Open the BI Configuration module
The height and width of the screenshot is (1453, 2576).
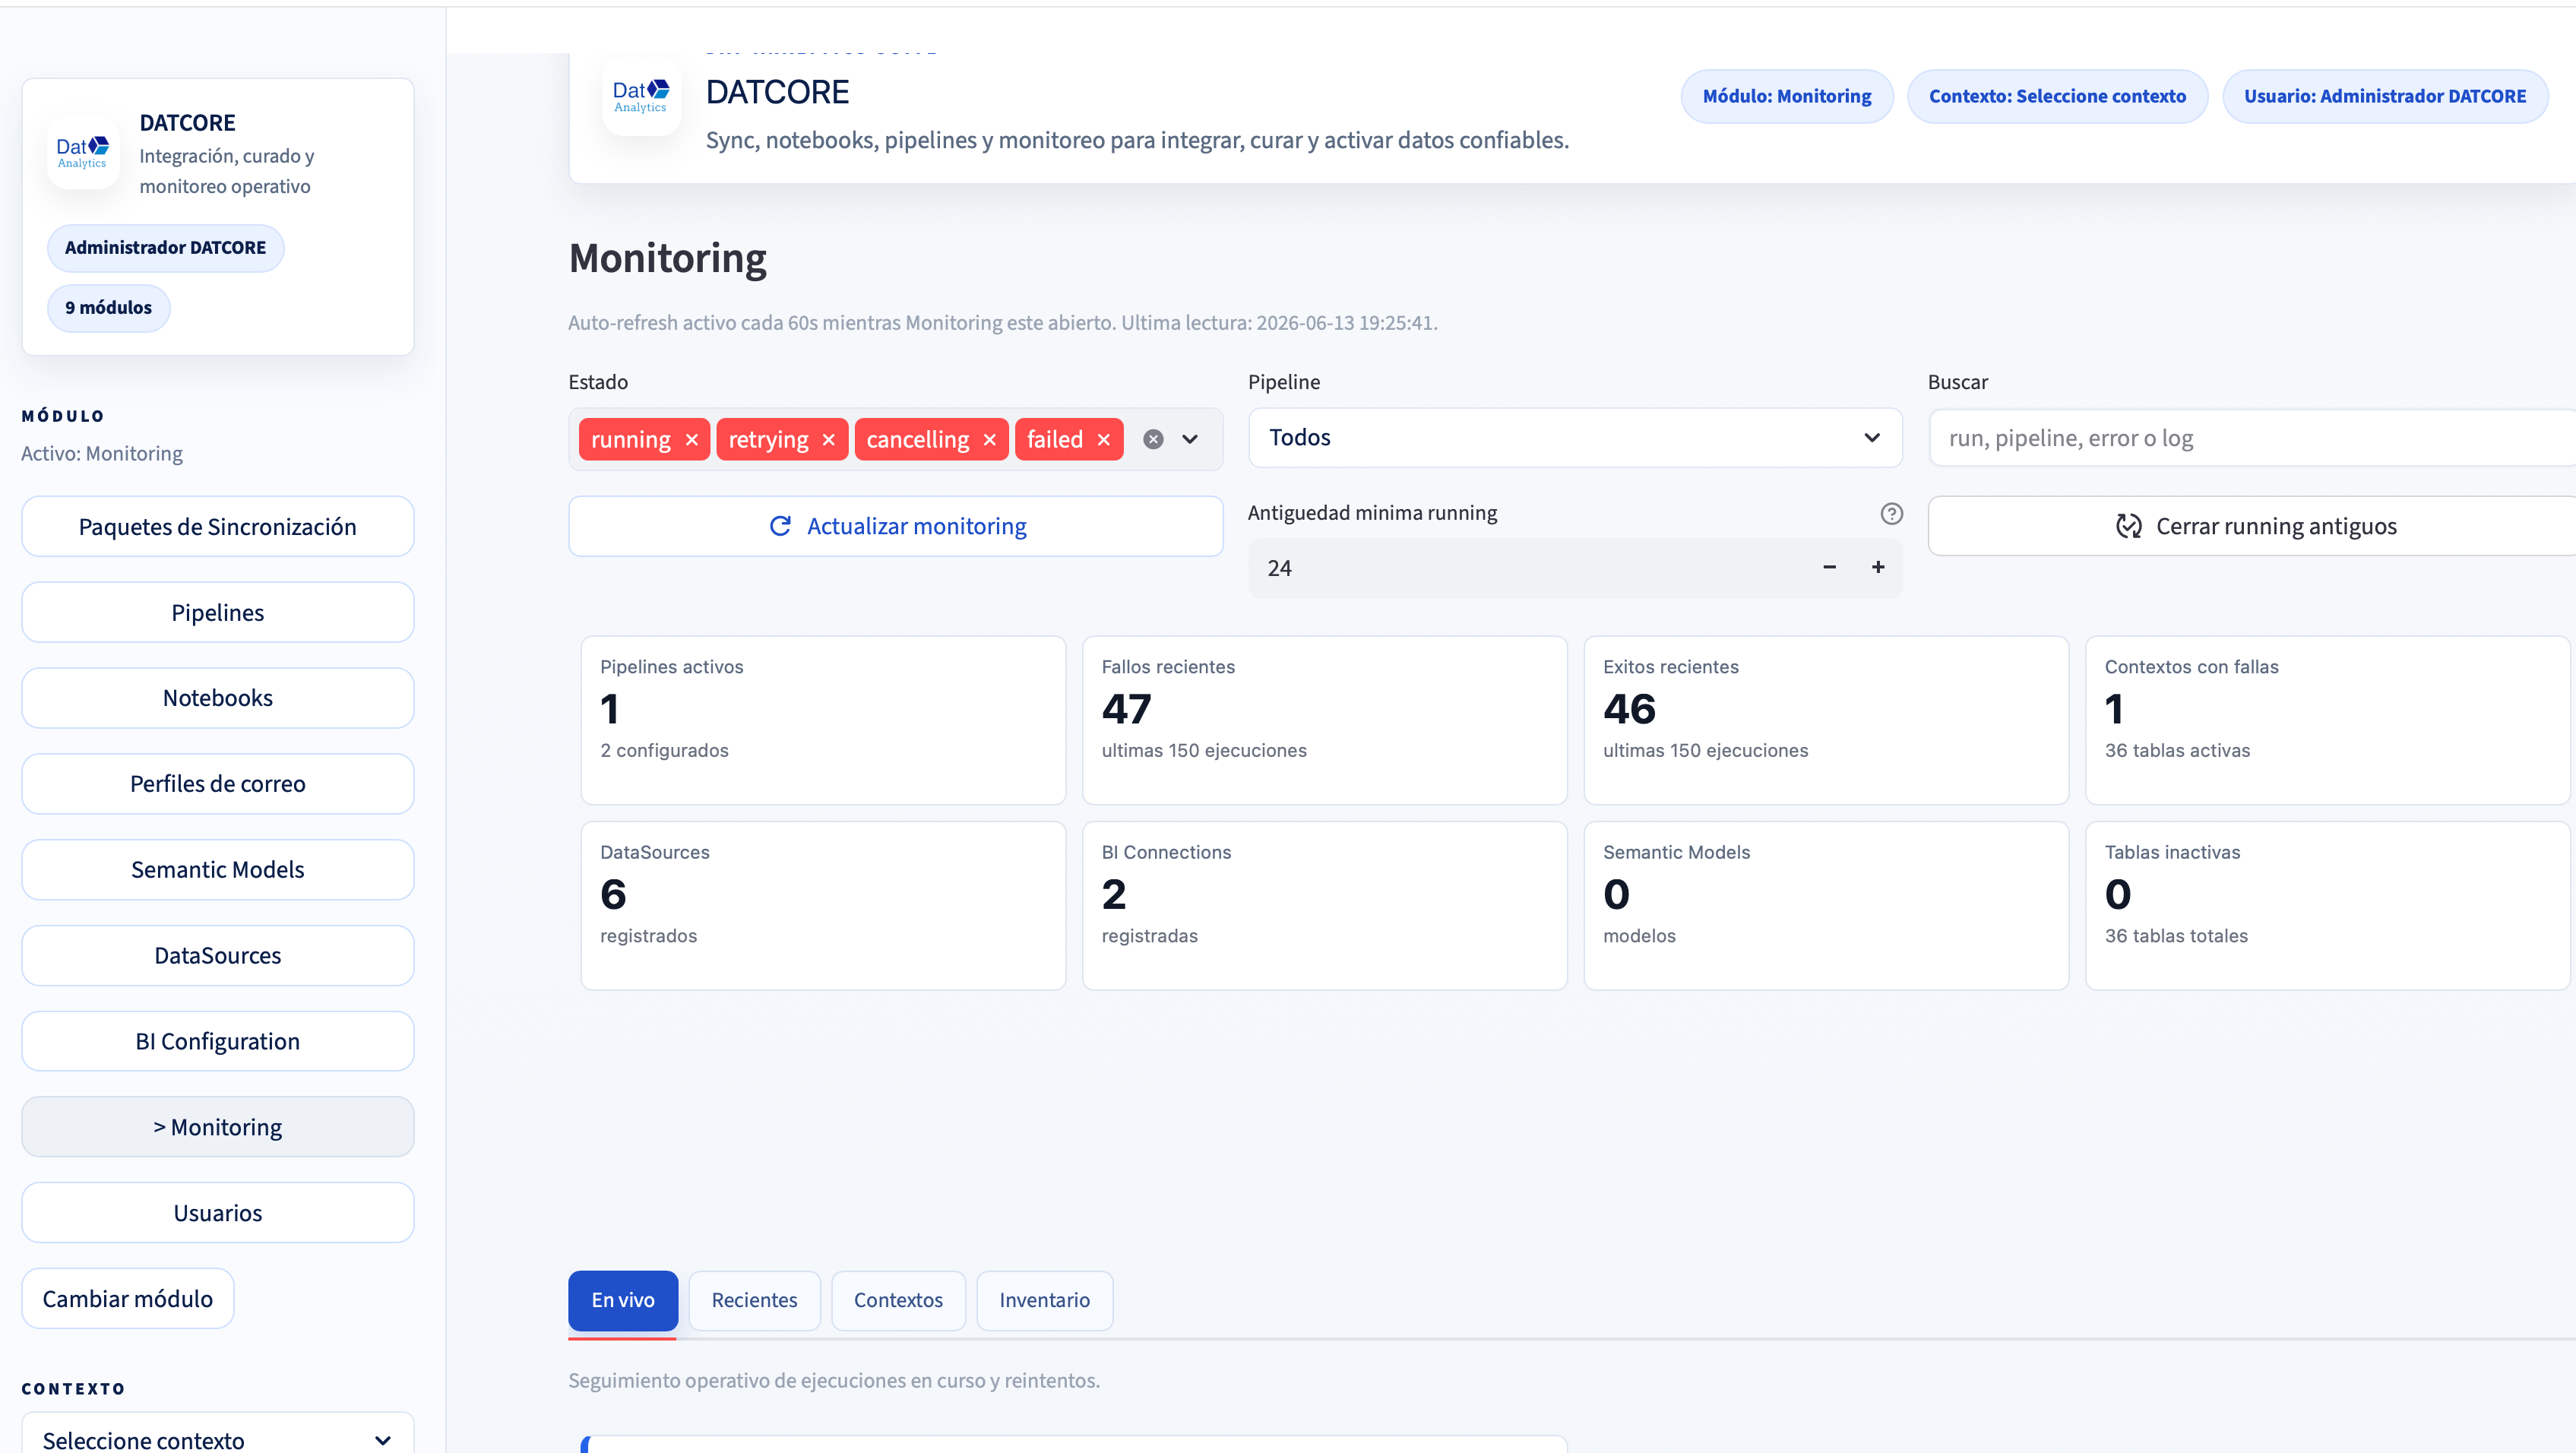(218, 1041)
